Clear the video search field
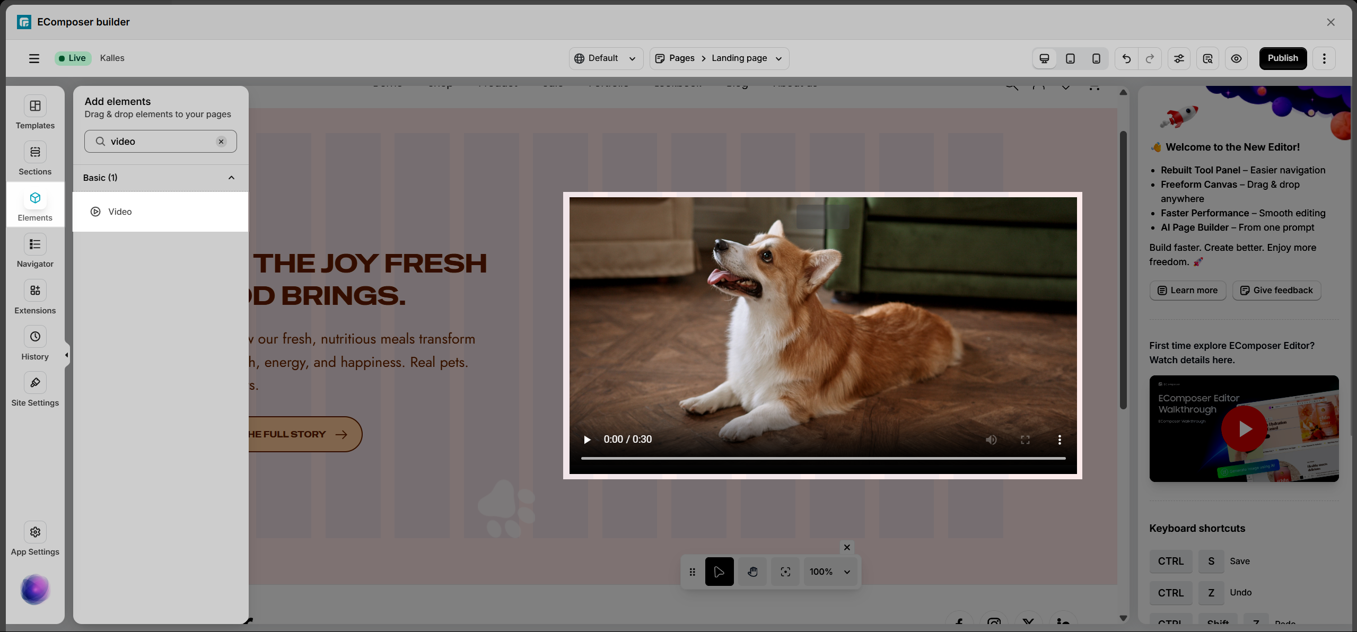The height and width of the screenshot is (632, 1357). [x=221, y=142]
